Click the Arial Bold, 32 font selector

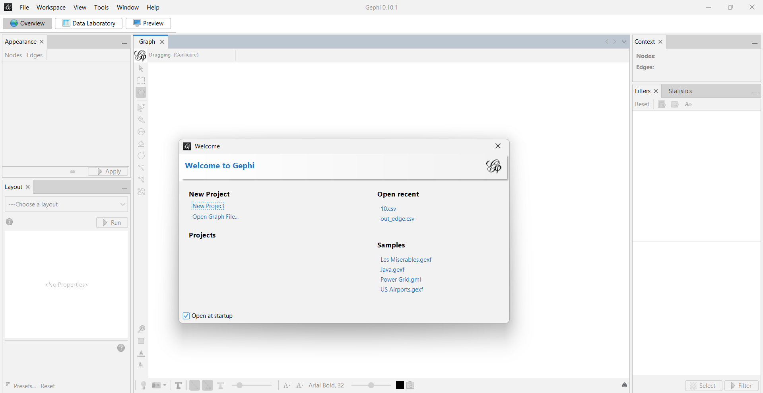click(326, 385)
